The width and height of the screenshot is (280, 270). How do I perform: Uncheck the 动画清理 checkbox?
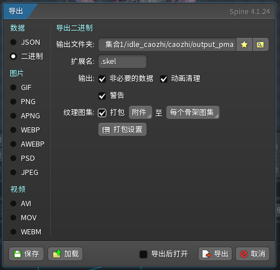coord(163,79)
